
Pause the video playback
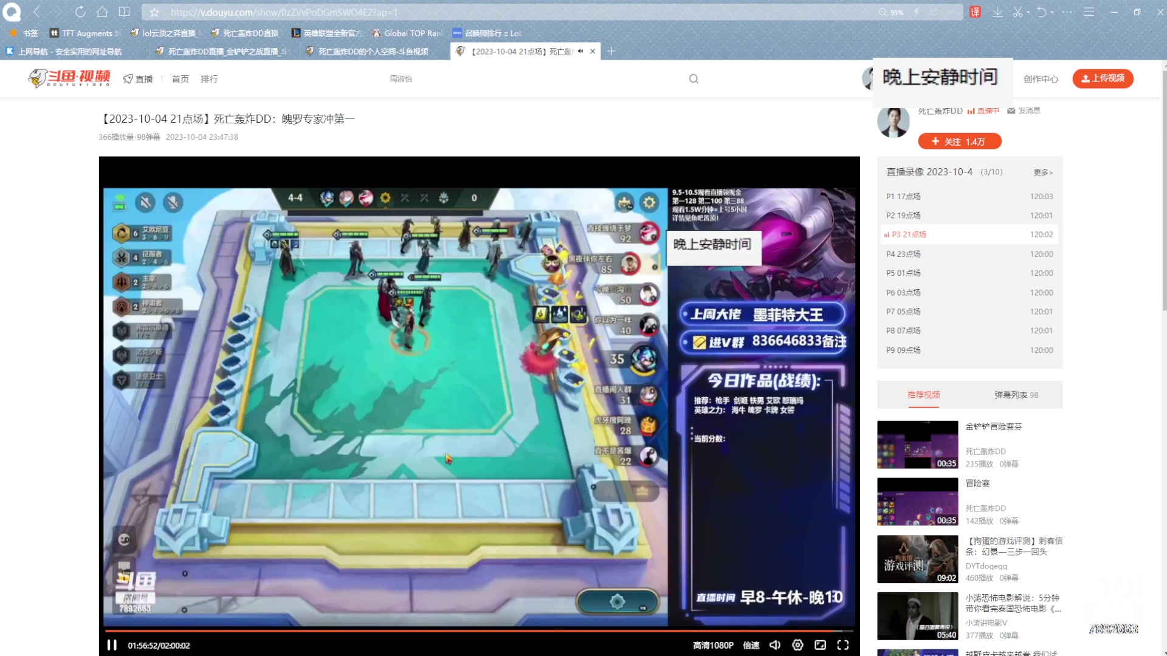(112, 645)
